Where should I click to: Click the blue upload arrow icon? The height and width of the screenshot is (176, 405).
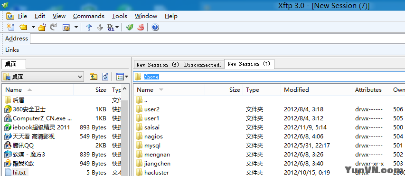pyautogui.click(x=89, y=27)
